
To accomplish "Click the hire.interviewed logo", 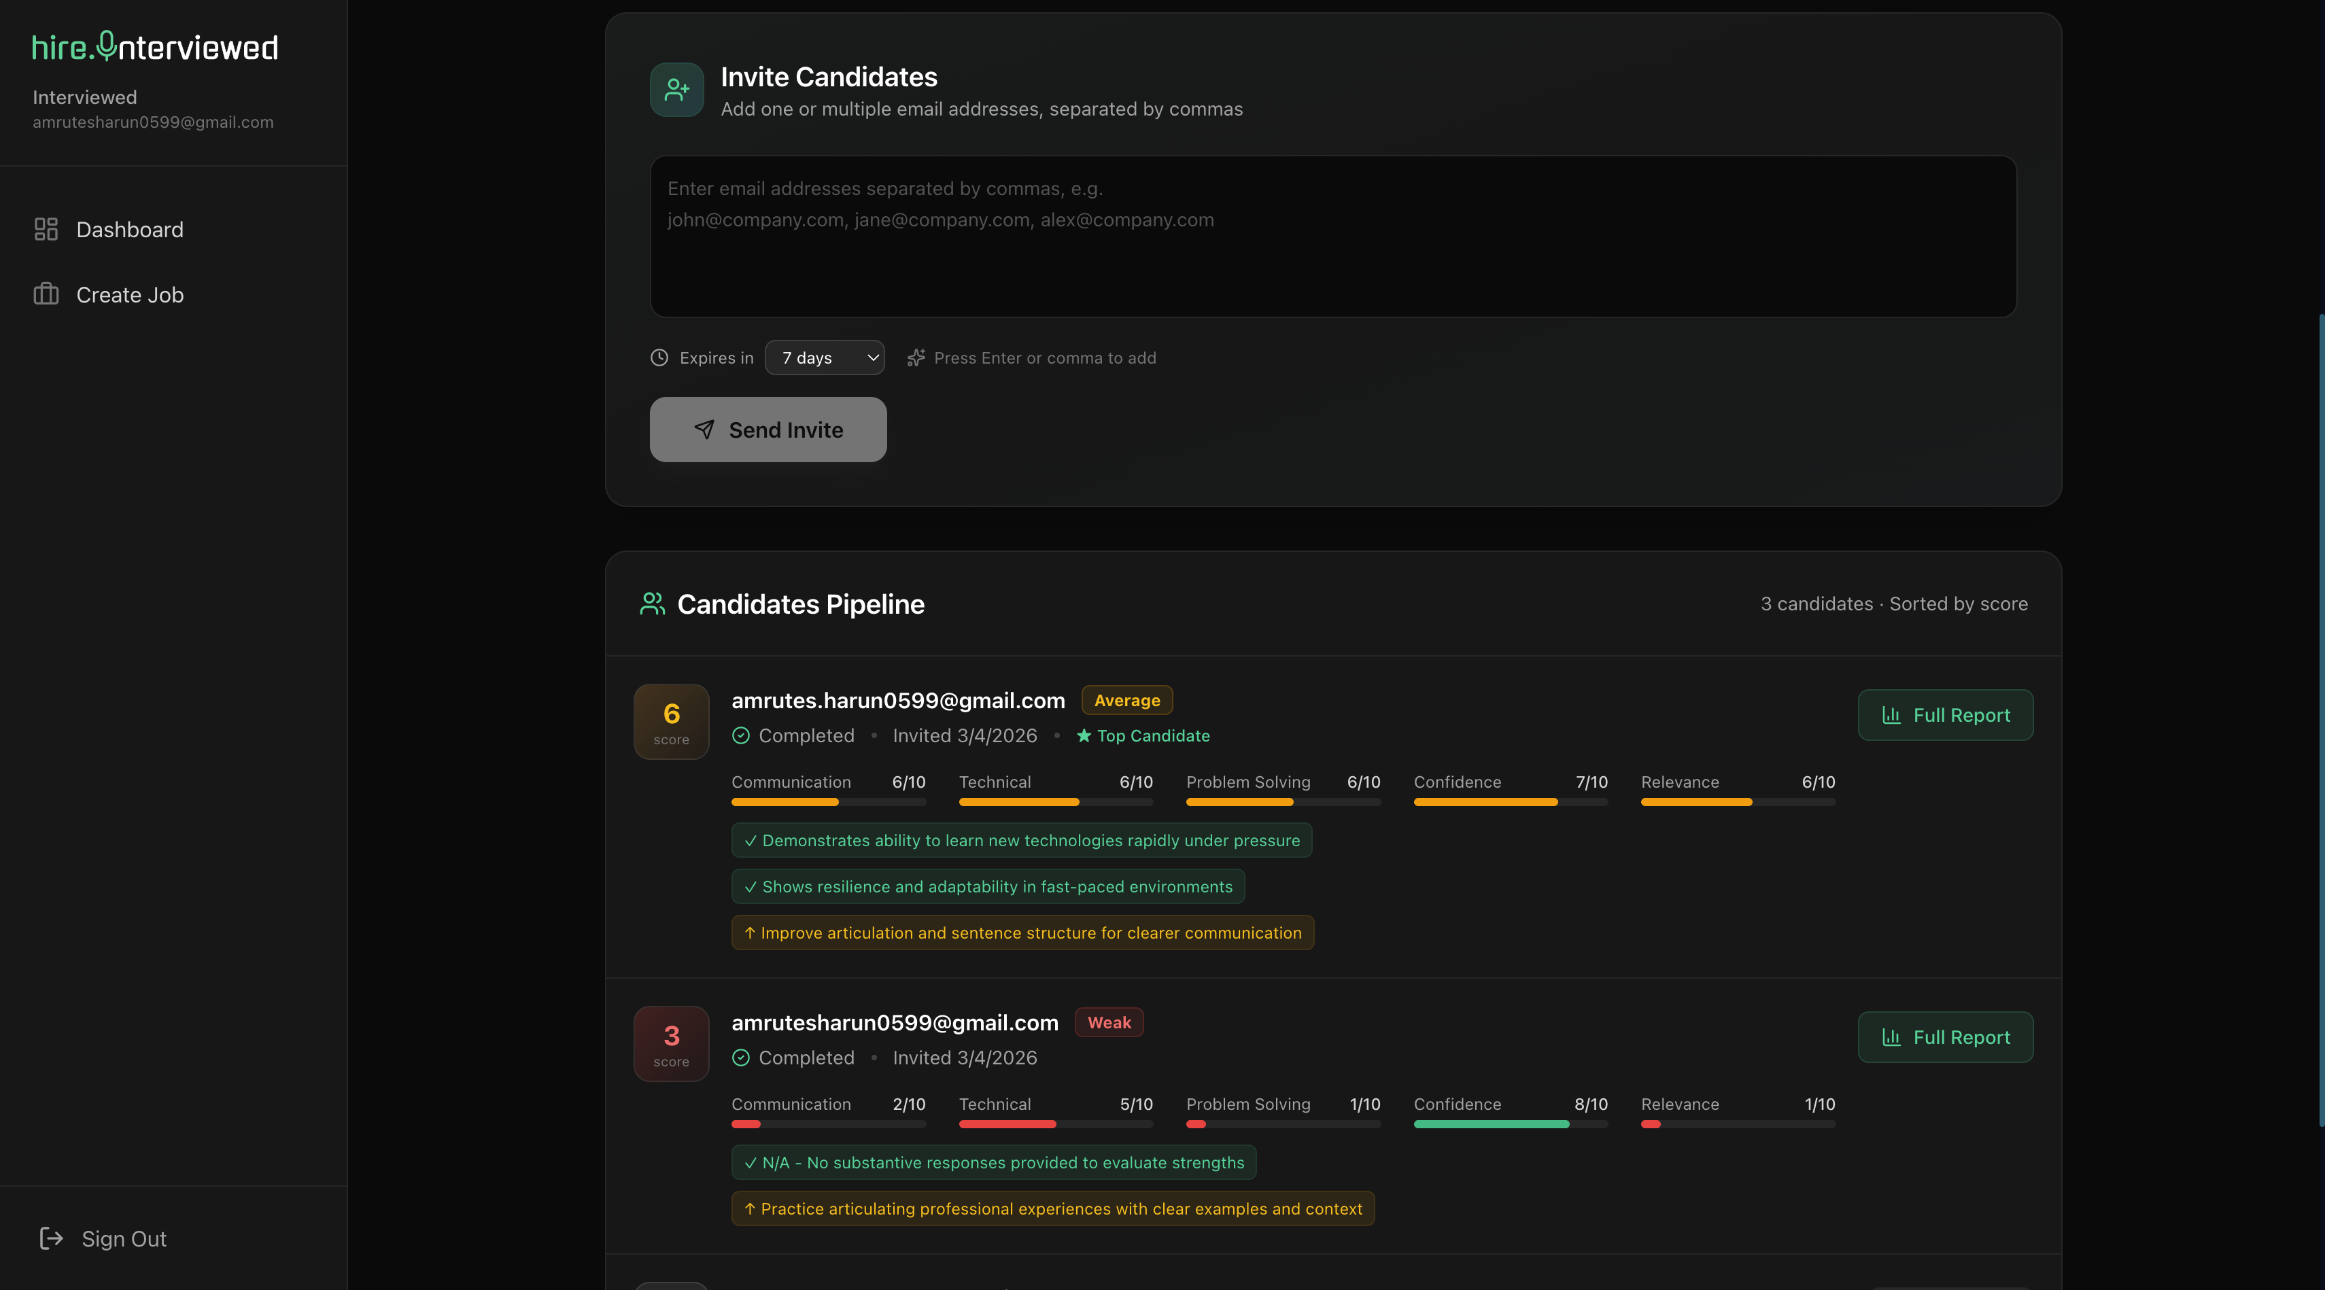I will click(154, 47).
